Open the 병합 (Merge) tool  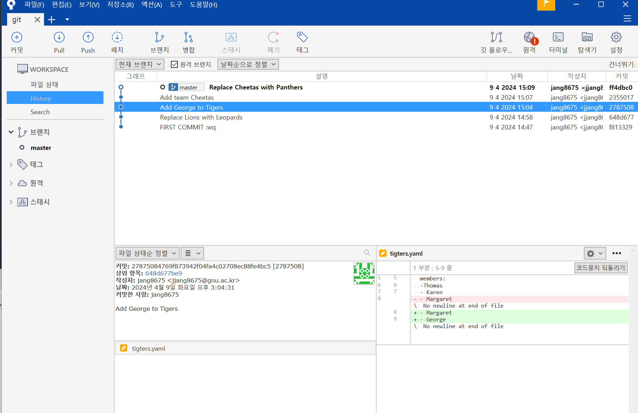(x=188, y=42)
